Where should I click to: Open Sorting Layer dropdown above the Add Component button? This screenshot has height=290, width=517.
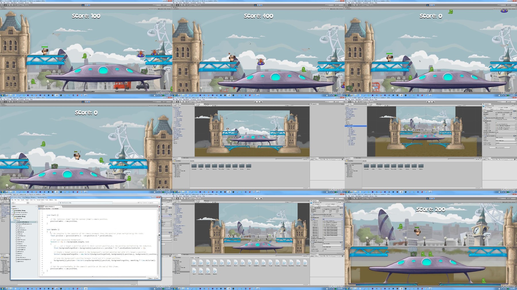tap(506, 143)
